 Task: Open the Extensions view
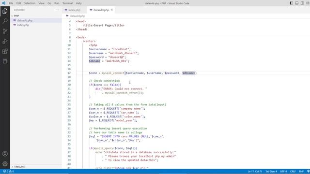coord(5,51)
